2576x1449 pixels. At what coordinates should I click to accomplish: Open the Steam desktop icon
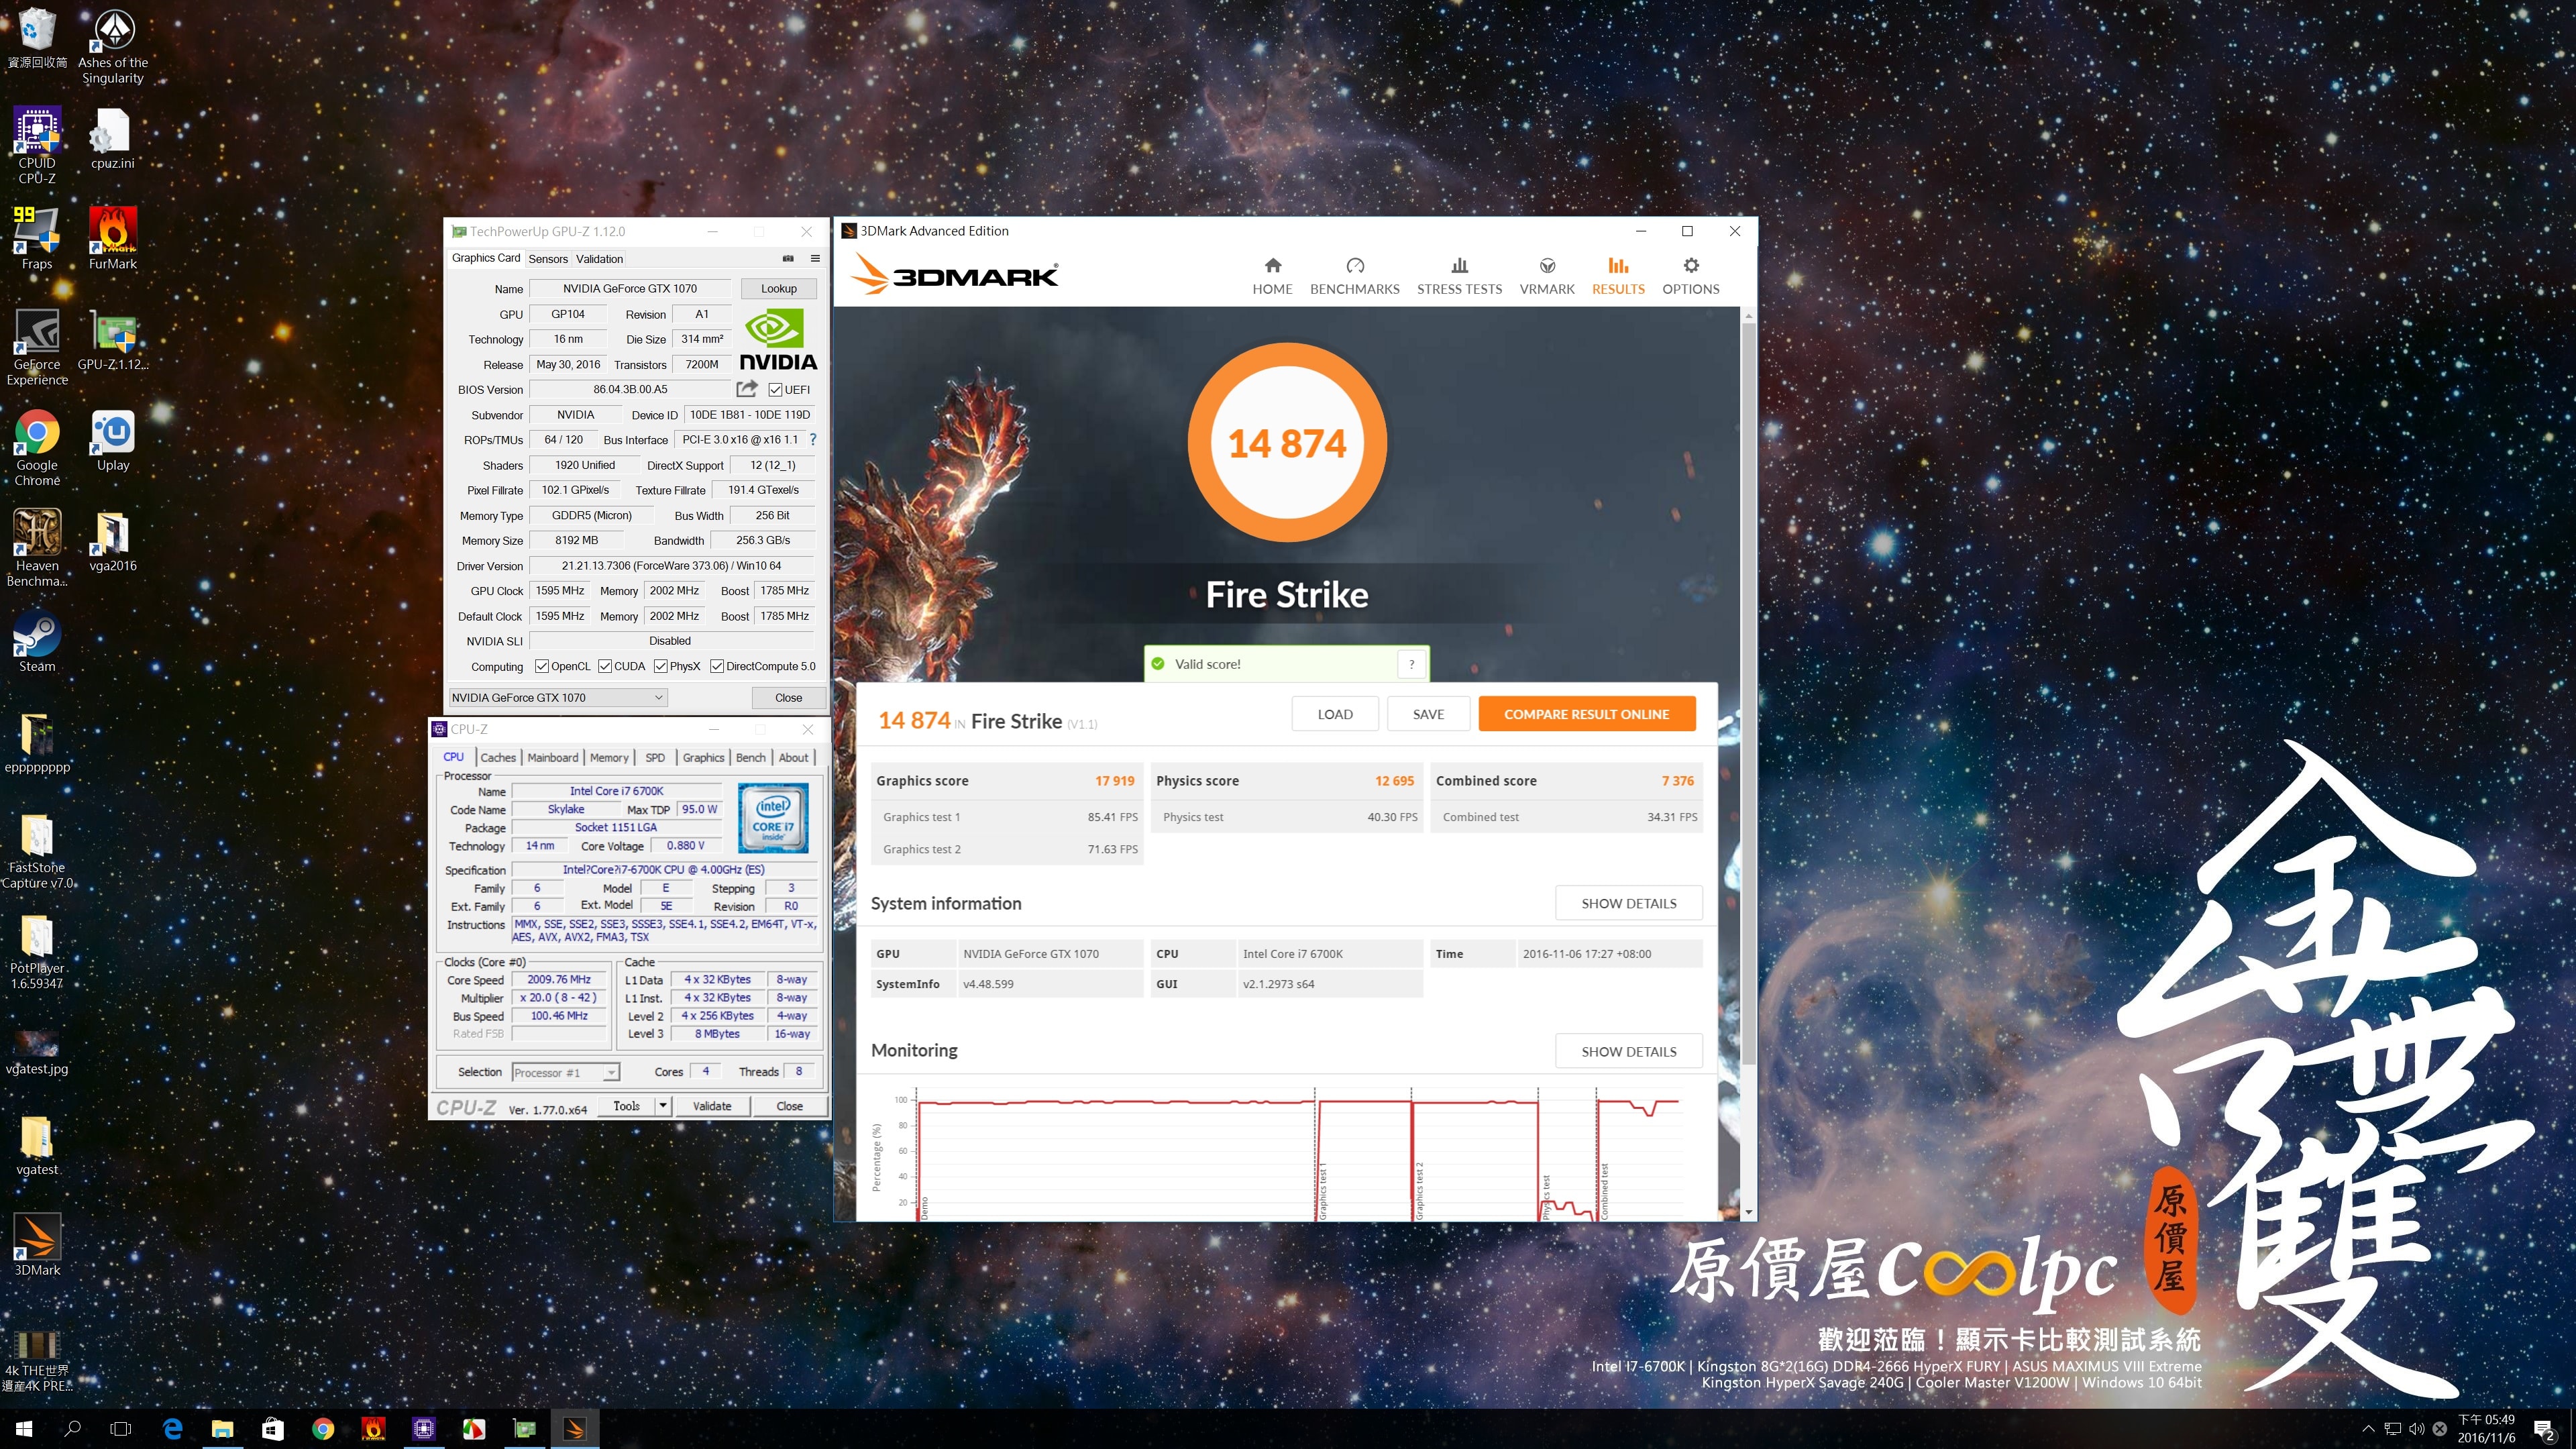coord(37,641)
